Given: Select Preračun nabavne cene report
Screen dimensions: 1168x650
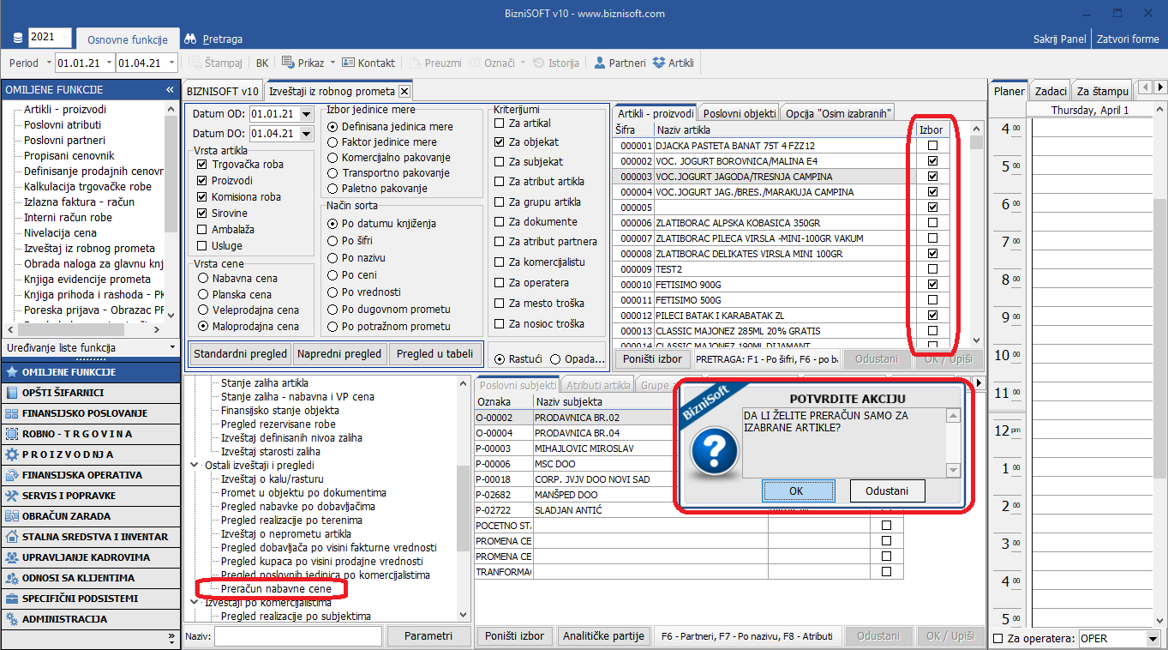Looking at the screenshot, I should pos(276,589).
